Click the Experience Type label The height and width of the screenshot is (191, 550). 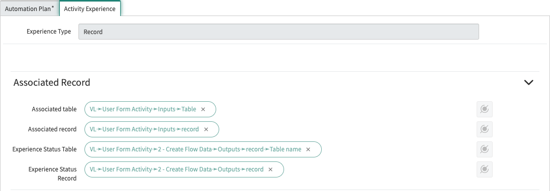(x=49, y=32)
